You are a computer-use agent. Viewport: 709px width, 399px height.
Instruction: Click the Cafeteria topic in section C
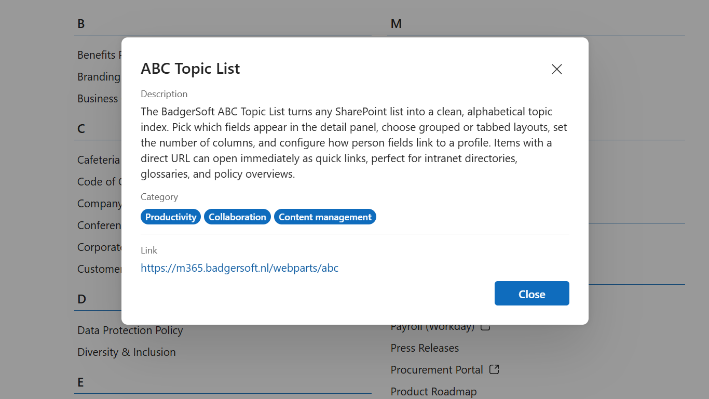pyautogui.click(x=99, y=160)
